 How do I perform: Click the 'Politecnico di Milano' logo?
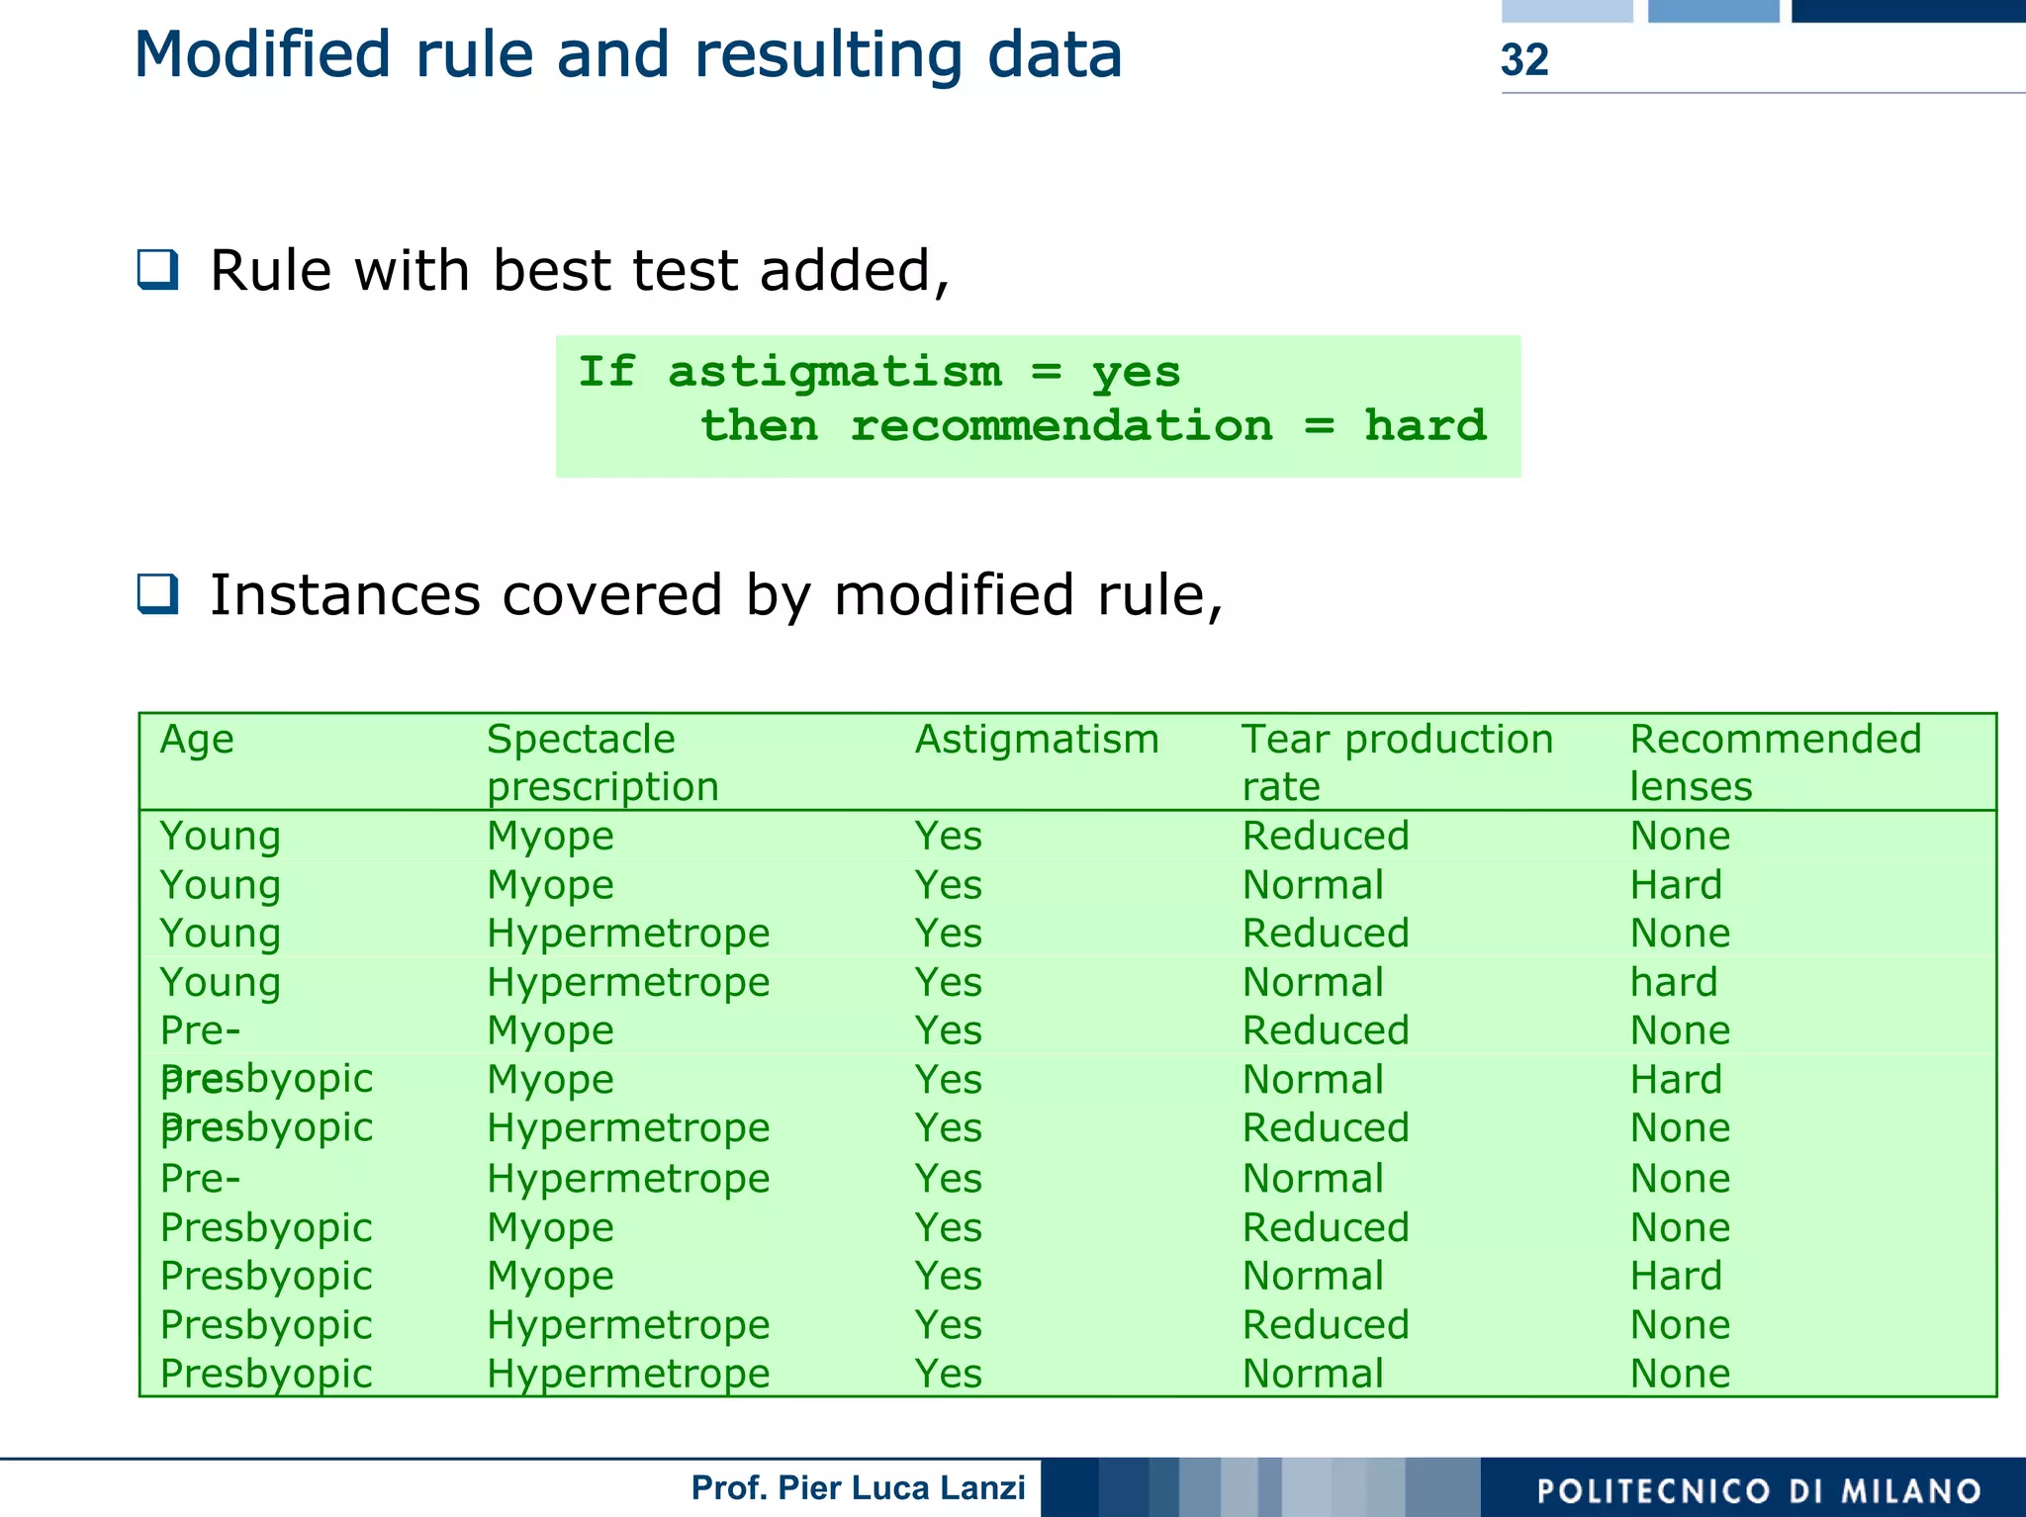[x=1758, y=1490]
